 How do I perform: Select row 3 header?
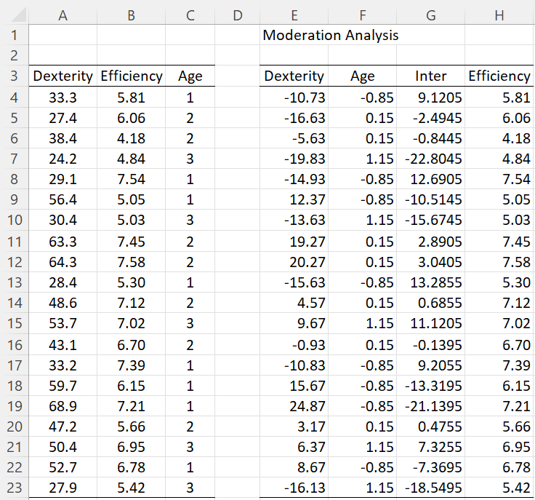[x=15, y=76]
